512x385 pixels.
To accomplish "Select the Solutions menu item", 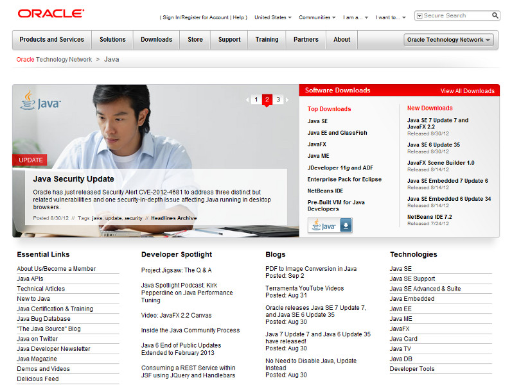I will tap(112, 40).
